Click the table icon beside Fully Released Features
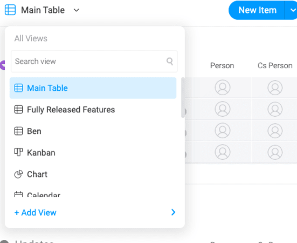The width and height of the screenshot is (297, 243). click(18, 110)
